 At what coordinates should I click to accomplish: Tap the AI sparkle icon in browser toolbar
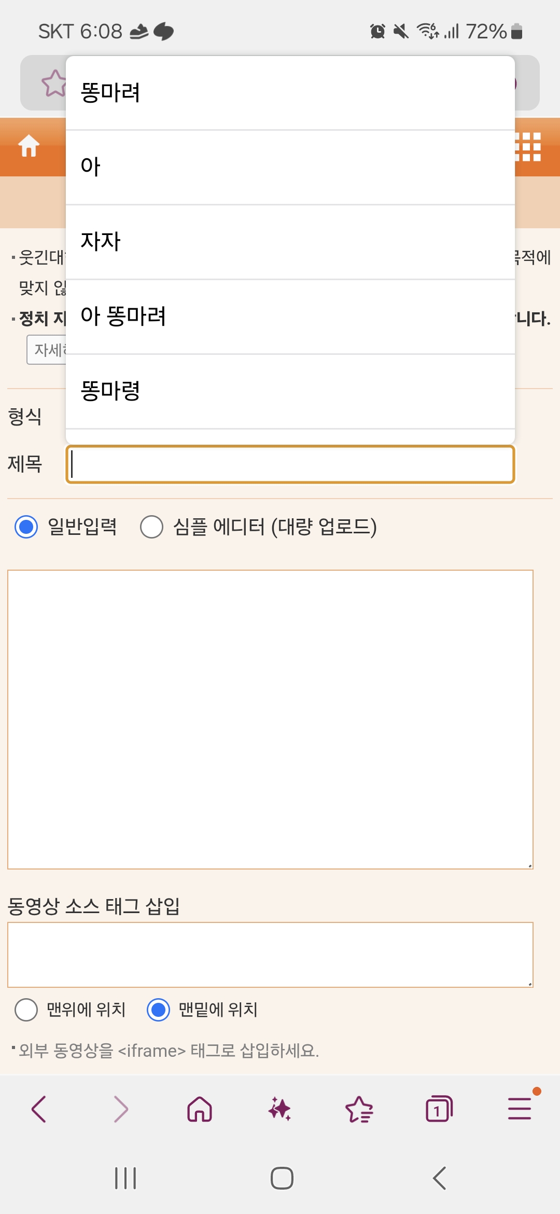coord(279,1109)
